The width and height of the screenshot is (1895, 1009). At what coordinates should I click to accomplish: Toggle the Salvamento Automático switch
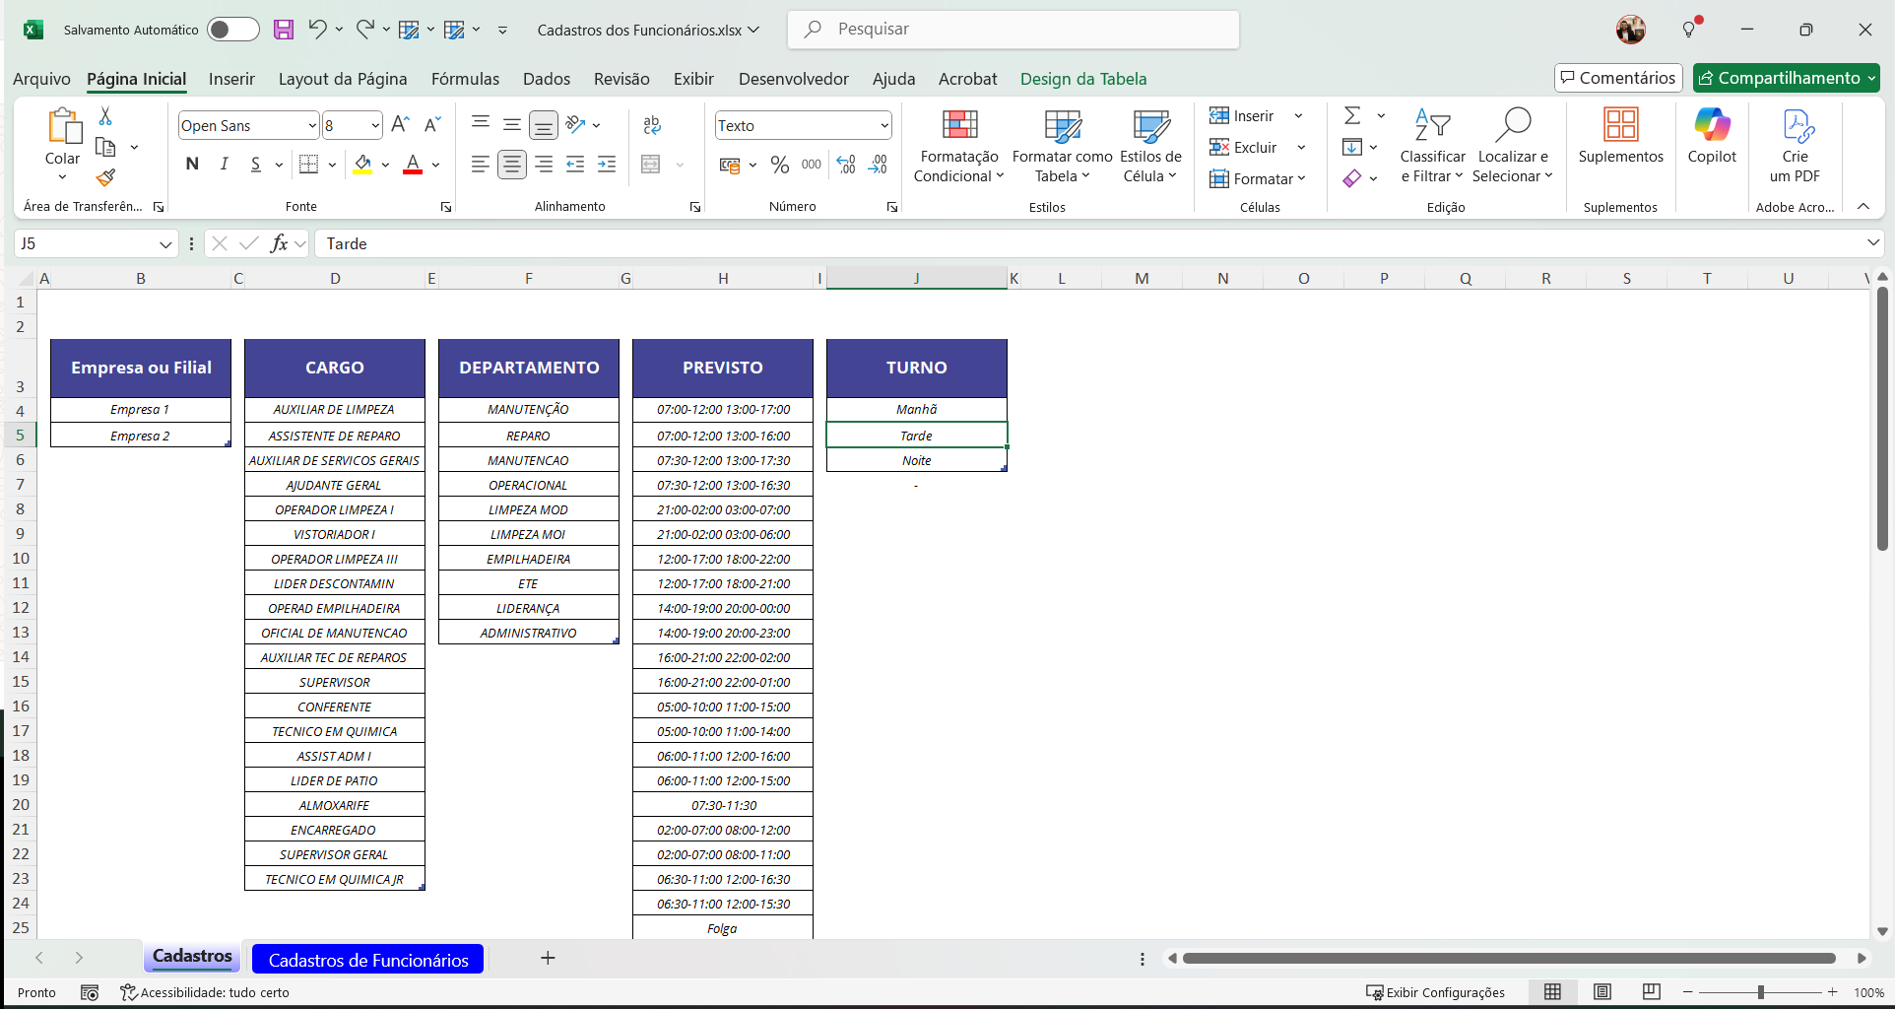pyautogui.click(x=232, y=30)
